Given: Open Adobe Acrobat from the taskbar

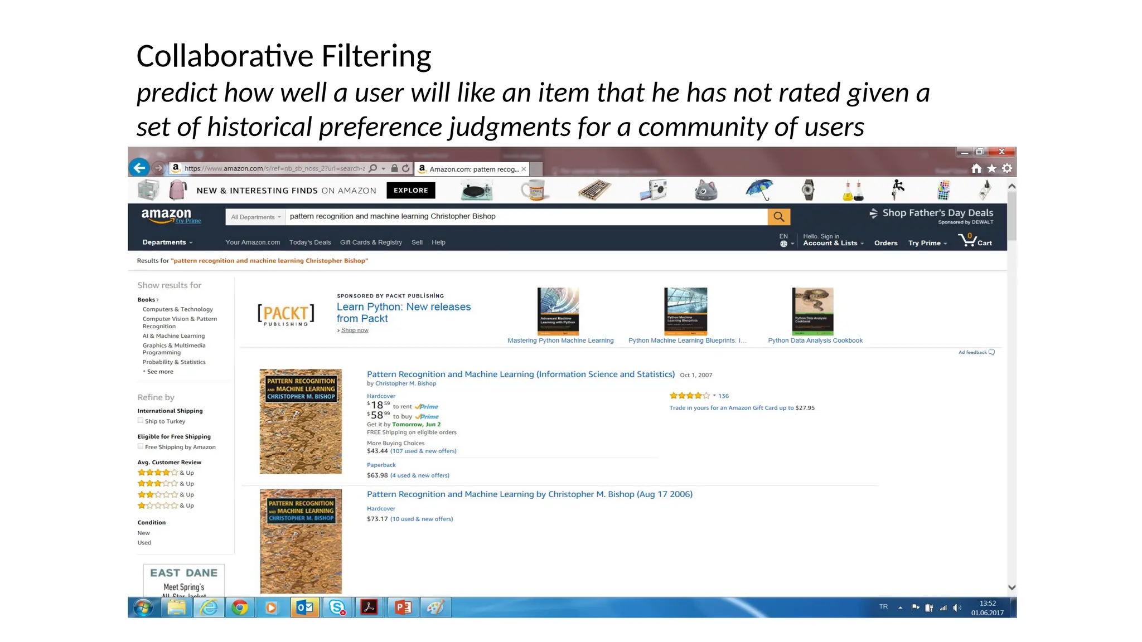Looking at the screenshot, I should click(369, 607).
